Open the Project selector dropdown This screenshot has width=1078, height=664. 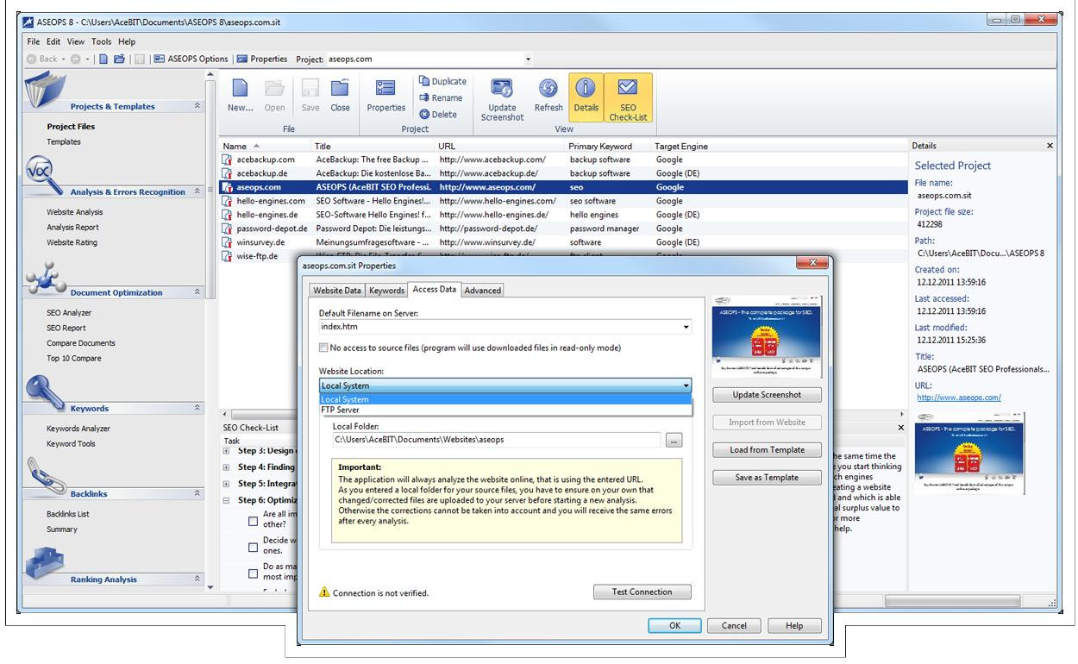click(x=527, y=59)
